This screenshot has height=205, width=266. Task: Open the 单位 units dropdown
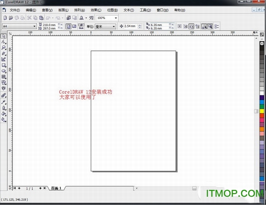click(114, 27)
